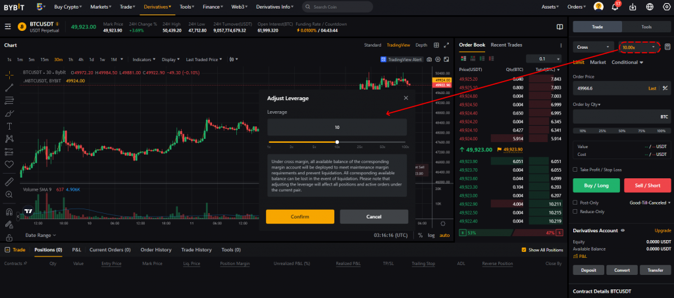
Task: Open the 10.00x leverage dropdown
Action: pyautogui.click(x=639, y=47)
